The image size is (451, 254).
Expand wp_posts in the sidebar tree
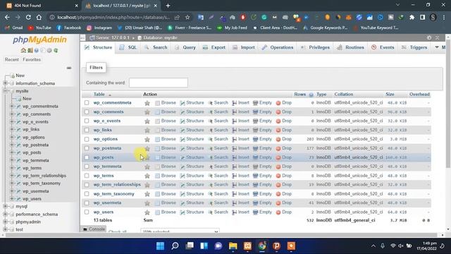(12, 152)
